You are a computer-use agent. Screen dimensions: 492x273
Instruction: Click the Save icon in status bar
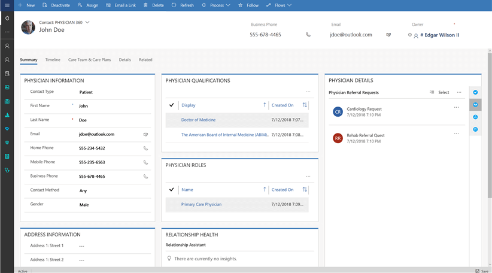(477, 271)
